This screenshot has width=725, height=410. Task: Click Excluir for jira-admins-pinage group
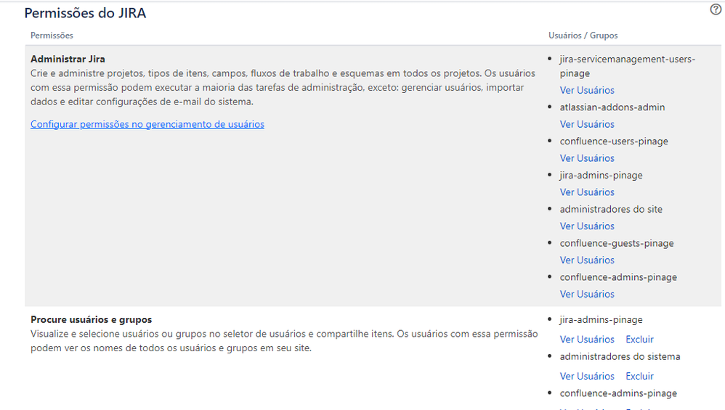639,340
